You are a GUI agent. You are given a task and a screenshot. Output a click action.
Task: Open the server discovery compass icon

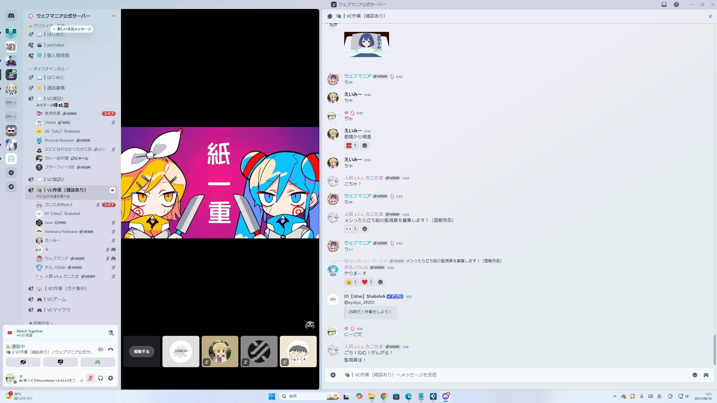(11, 187)
